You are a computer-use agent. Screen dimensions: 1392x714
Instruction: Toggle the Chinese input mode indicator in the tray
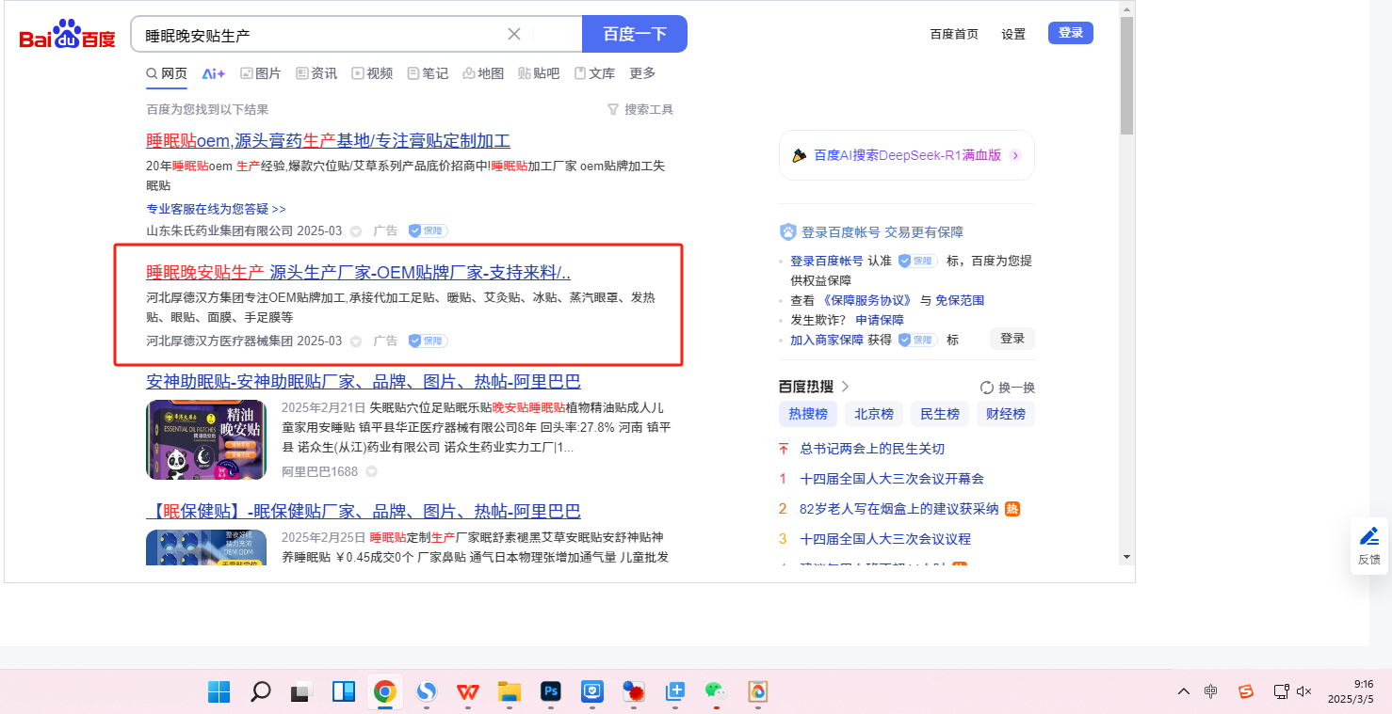[x=1211, y=692]
